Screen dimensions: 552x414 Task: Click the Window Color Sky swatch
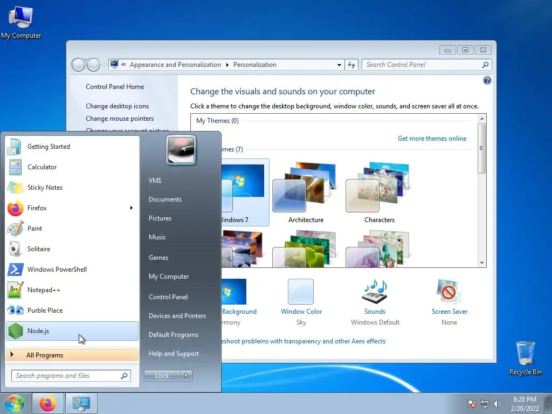pyautogui.click(x=301, y=292)
